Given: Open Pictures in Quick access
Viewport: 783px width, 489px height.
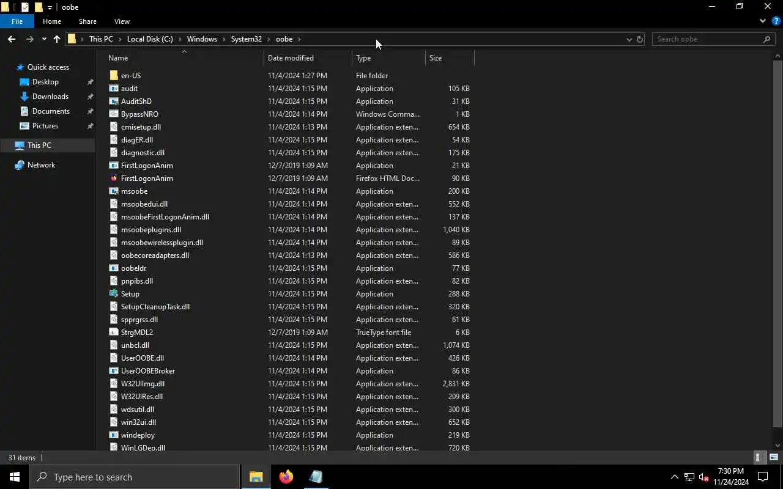Looking at the screenshot, I should [x=45, y=126].
